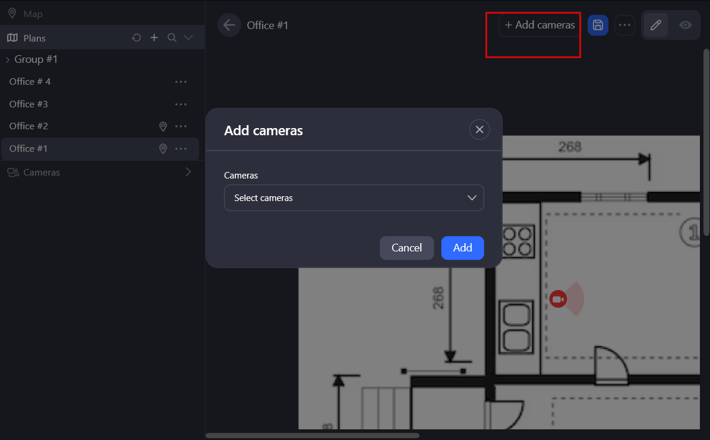Select Office #3 plan
Screen dimensions: 710x440
(29, 104)
